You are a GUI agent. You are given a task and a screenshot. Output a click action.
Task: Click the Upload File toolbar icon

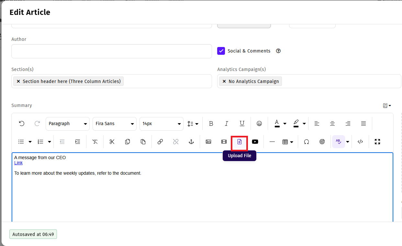click(x=240, y=142)
